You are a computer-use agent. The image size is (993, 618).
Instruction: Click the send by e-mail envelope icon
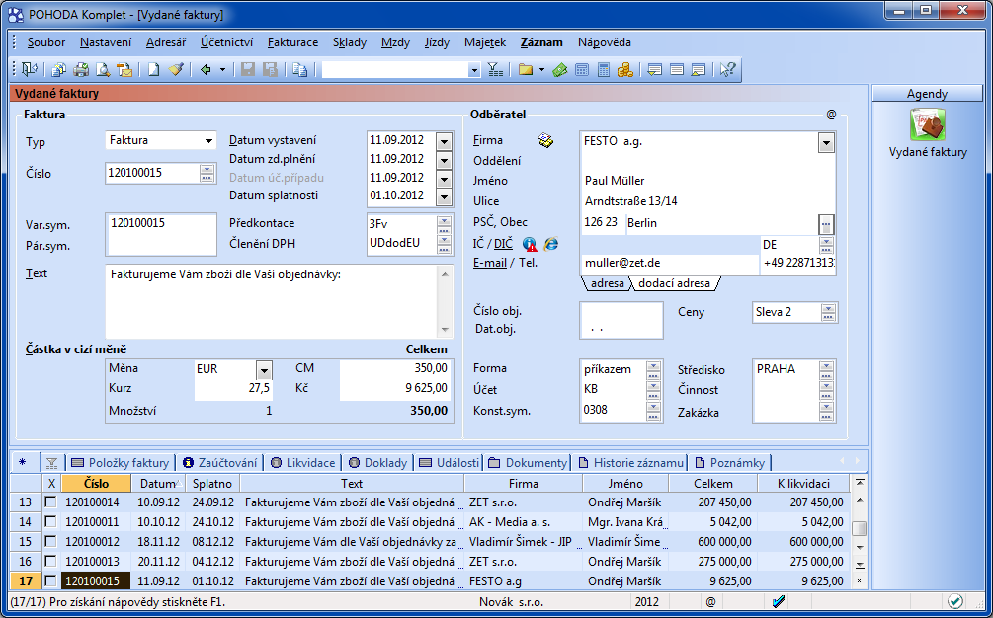coord(124,69)
